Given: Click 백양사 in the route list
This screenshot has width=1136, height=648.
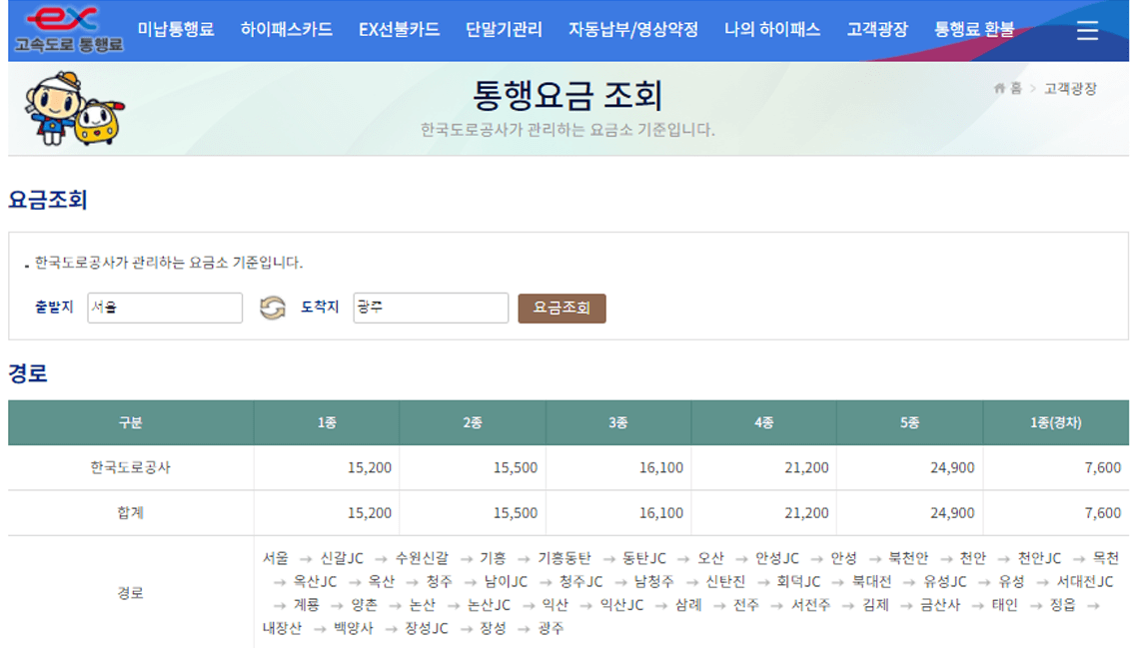Looking at the screenshot, I should (x=354, y=628).
